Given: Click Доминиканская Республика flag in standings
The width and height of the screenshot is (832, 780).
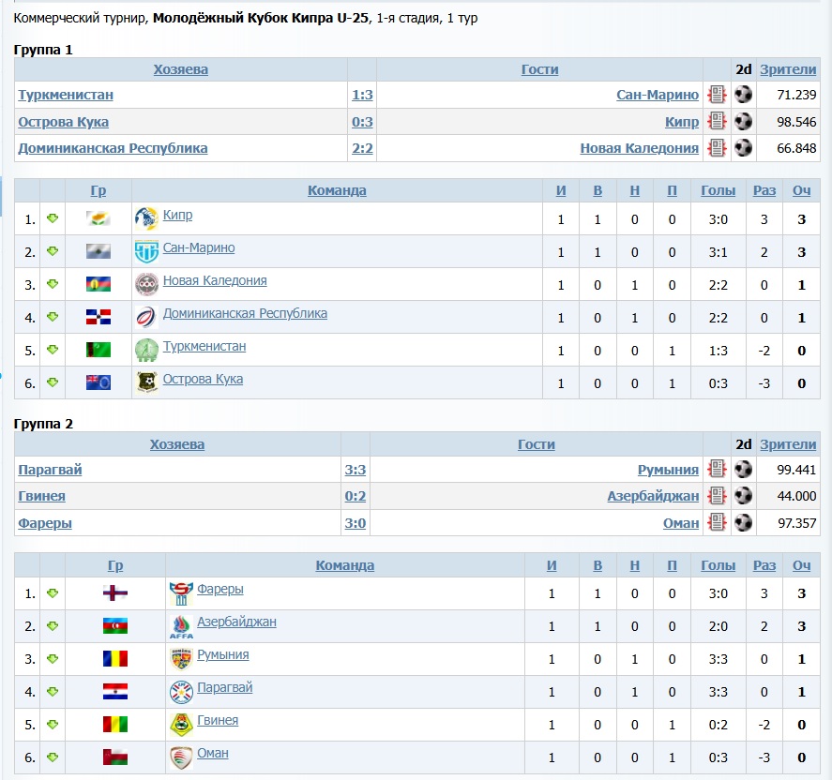Looking at the screenshot, I should coord(98,317).
